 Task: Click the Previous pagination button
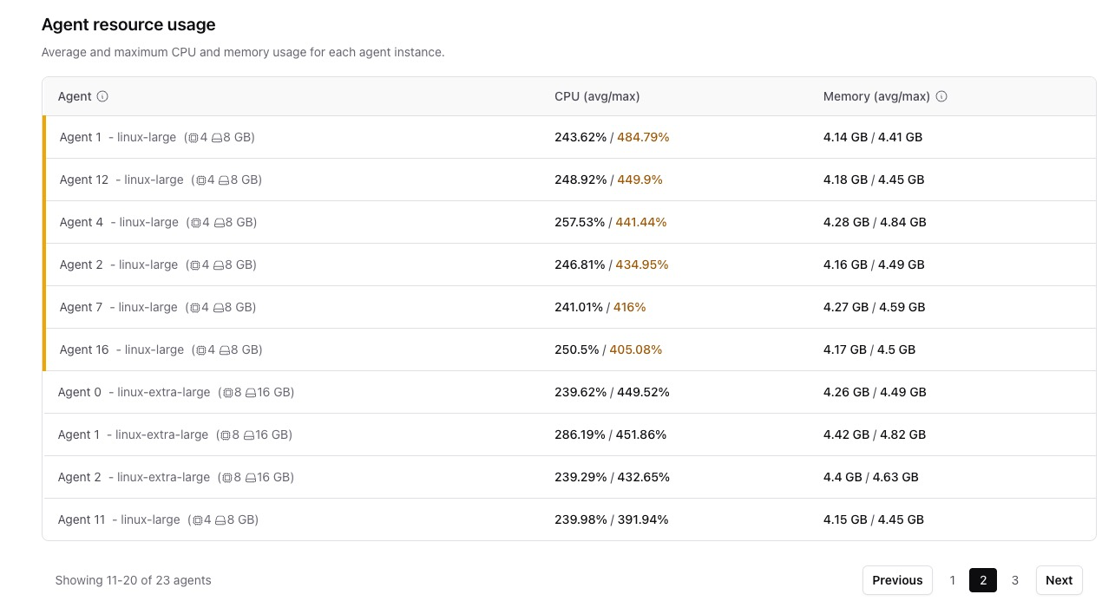[897, 580]
